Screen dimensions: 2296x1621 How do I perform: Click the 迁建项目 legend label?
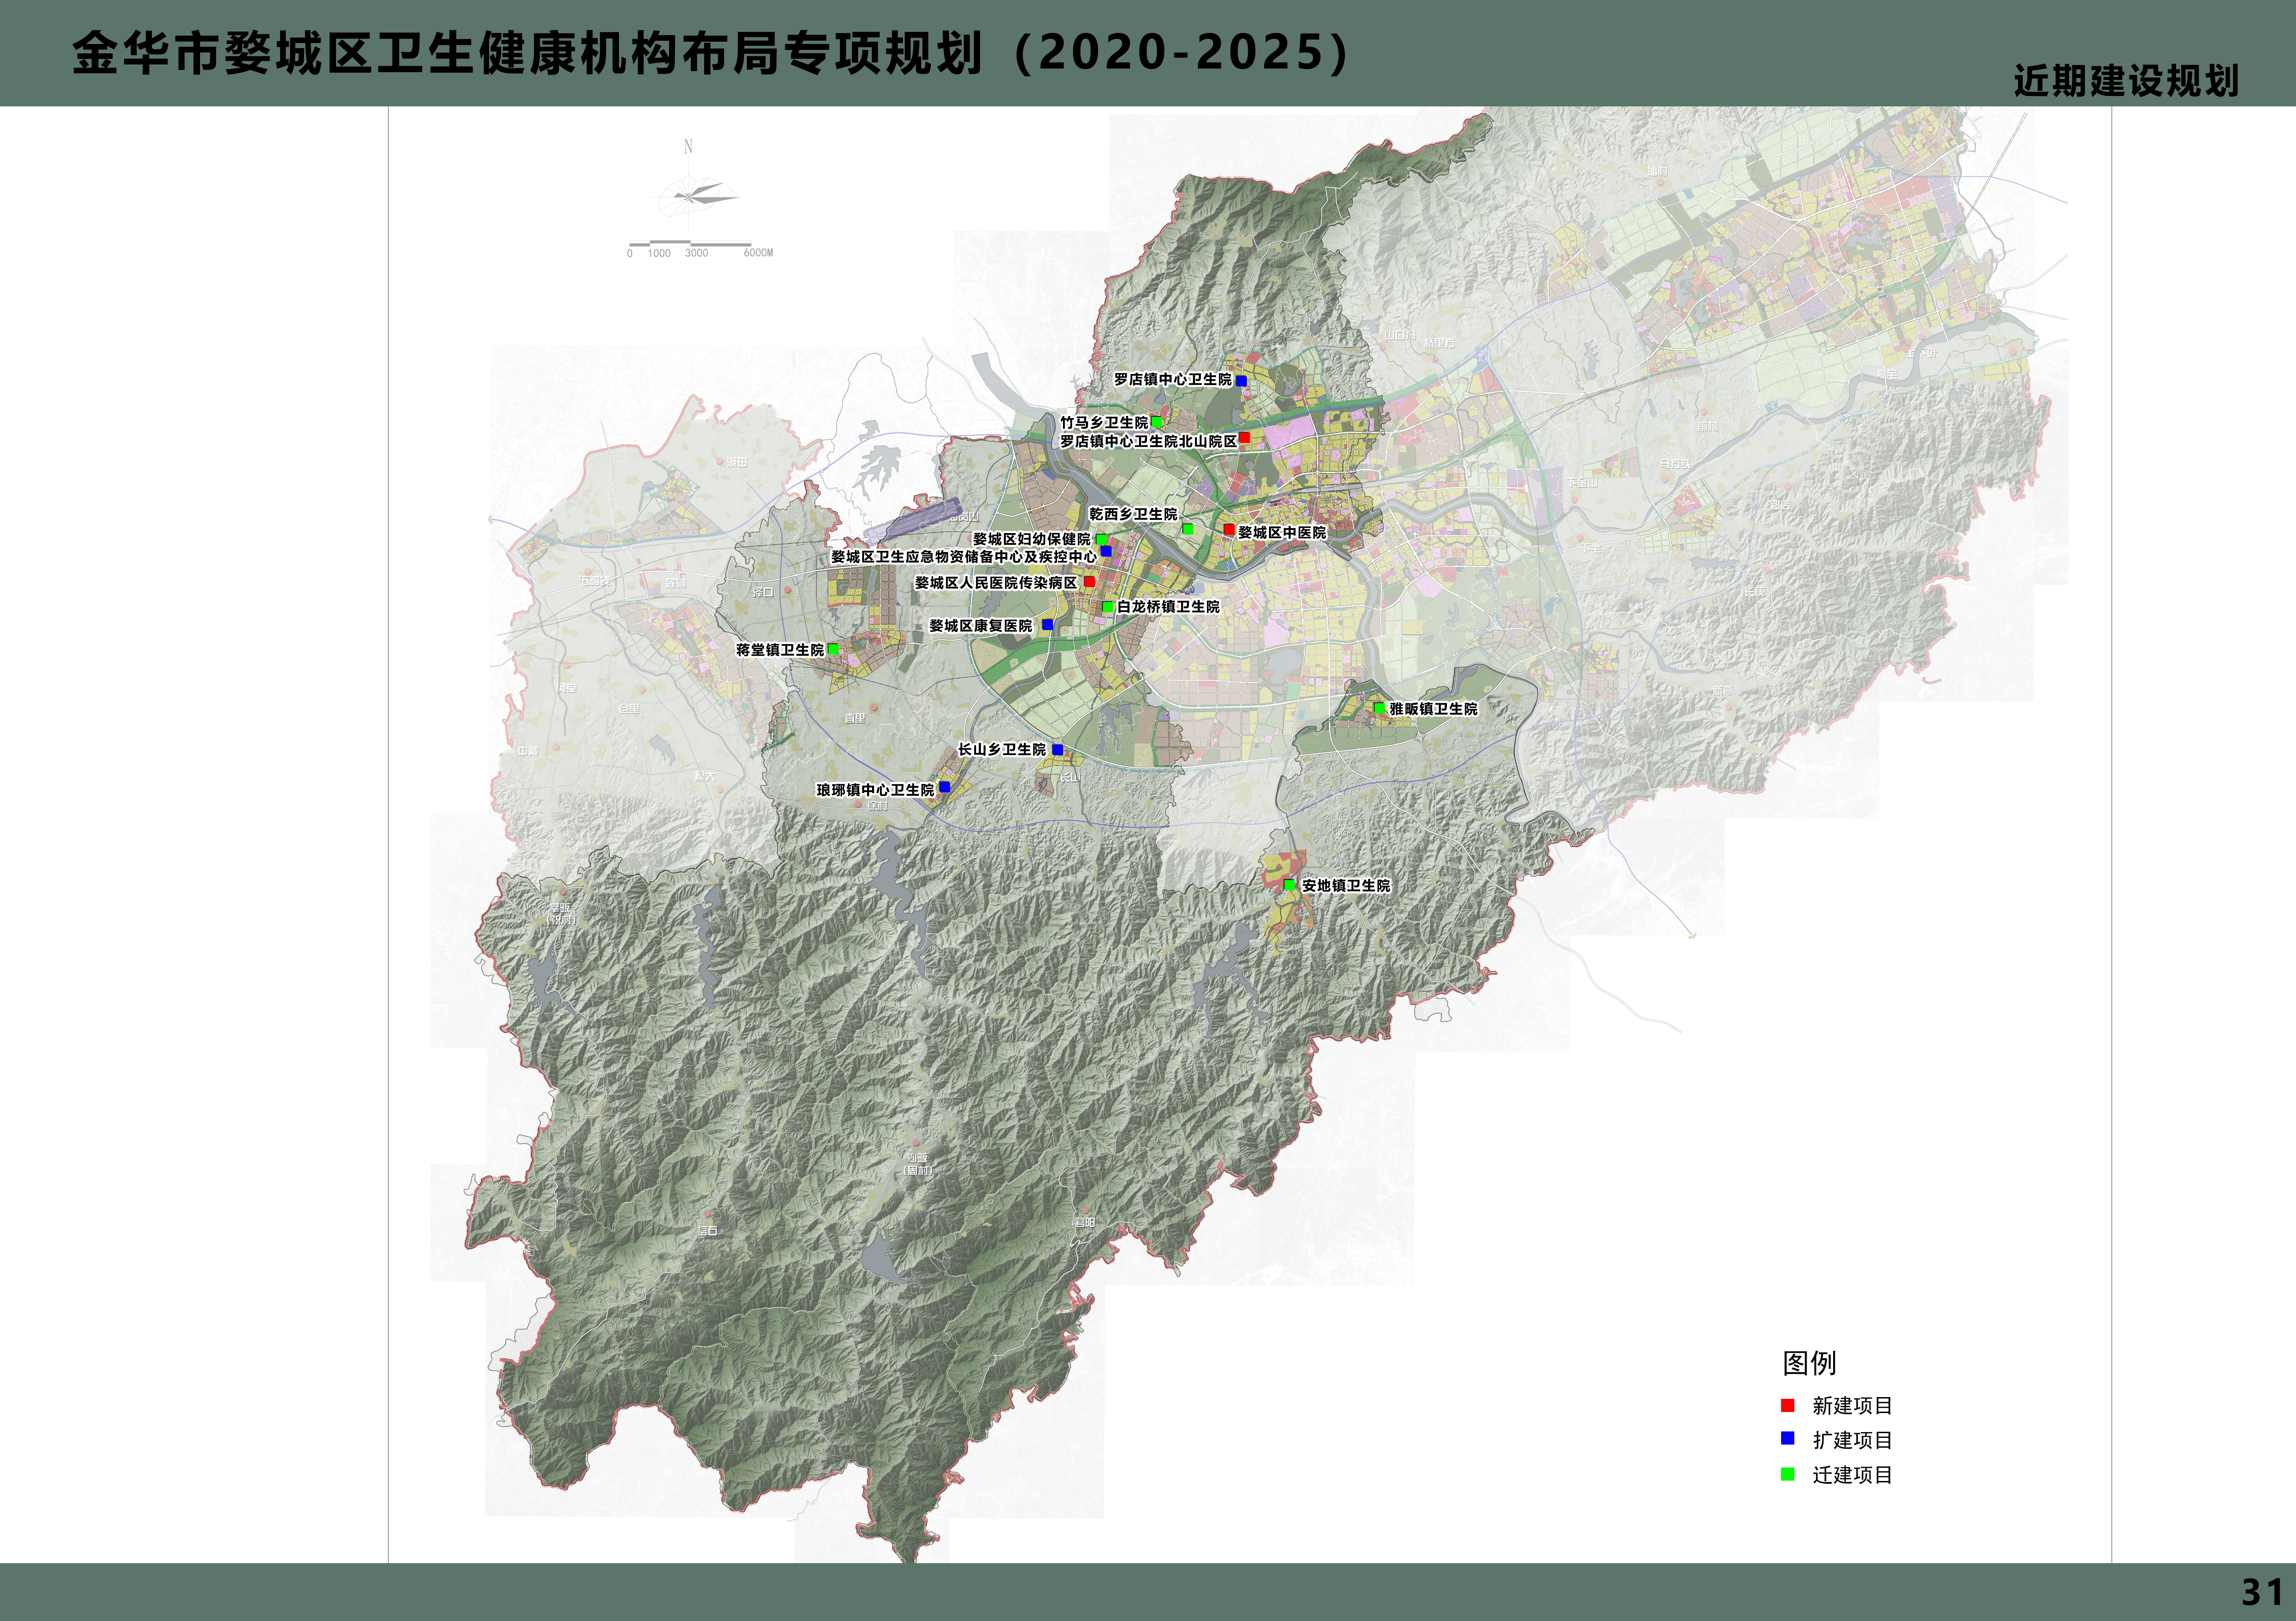click(x=1852, y=1475)
